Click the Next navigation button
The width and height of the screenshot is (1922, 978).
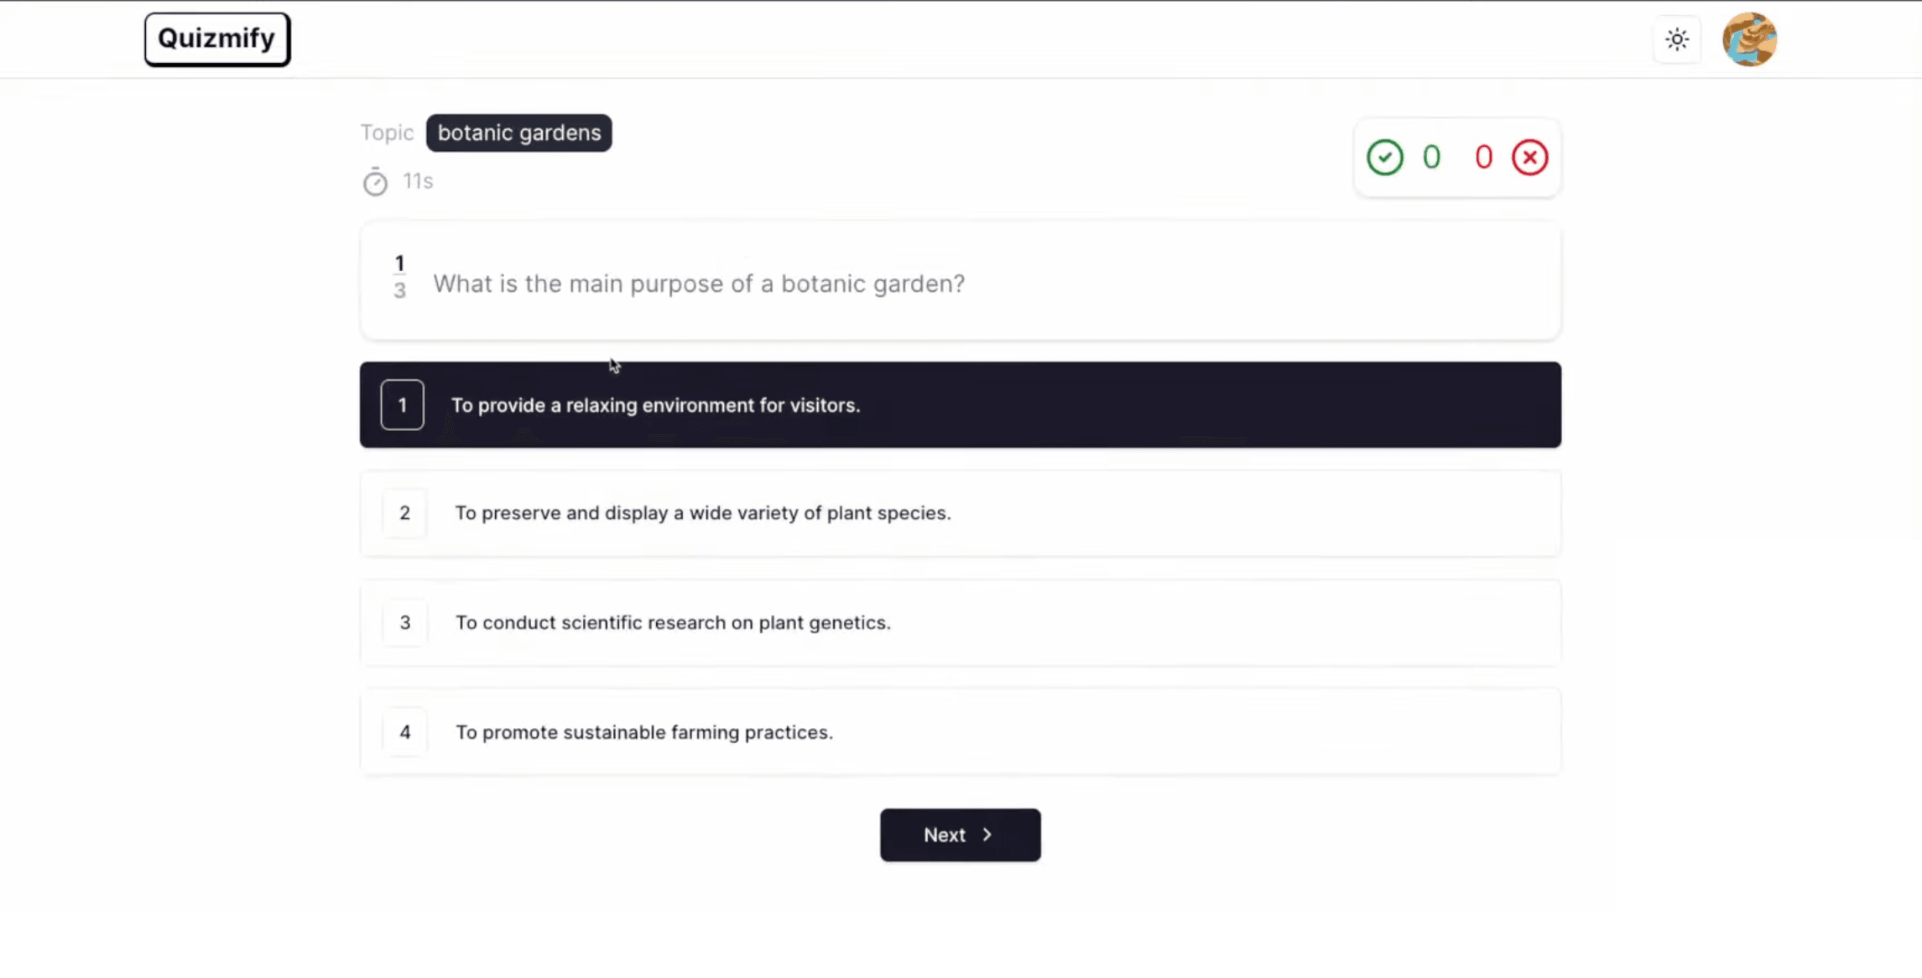(x=961, y=835)
